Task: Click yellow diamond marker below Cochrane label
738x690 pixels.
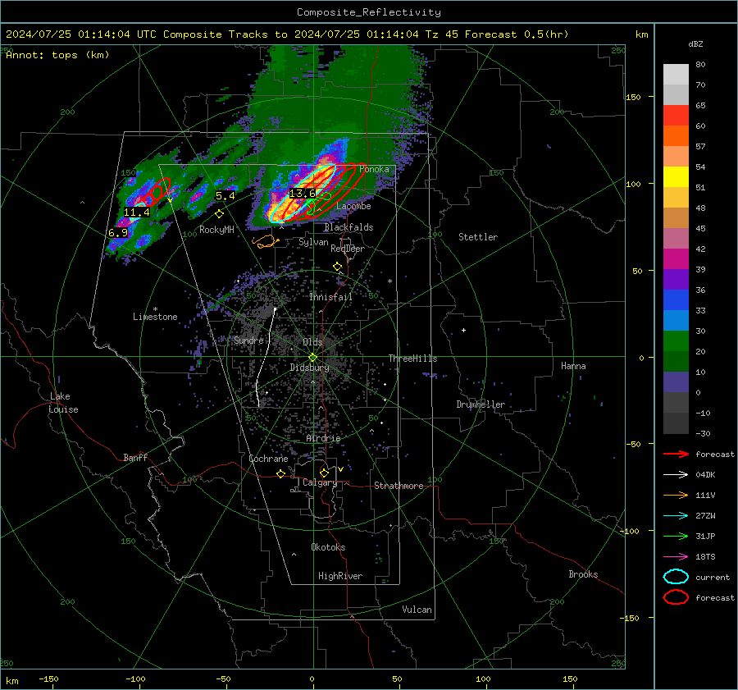Action: (281, 474)
